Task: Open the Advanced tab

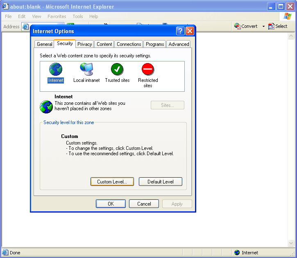Action: point(179,44)
